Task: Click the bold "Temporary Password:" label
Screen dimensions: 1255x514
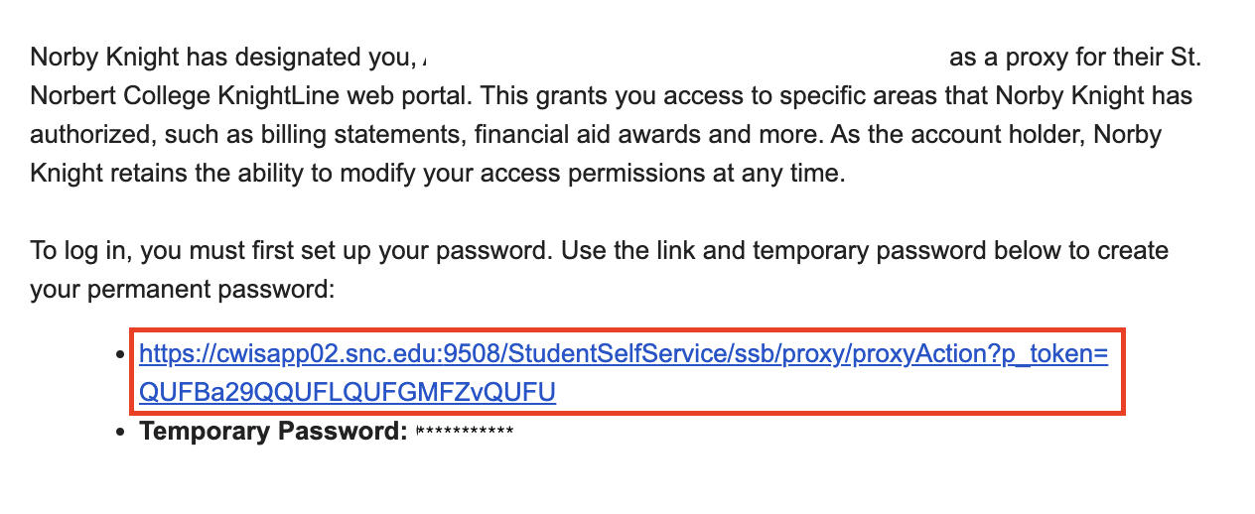Action: tap(273, 432)
